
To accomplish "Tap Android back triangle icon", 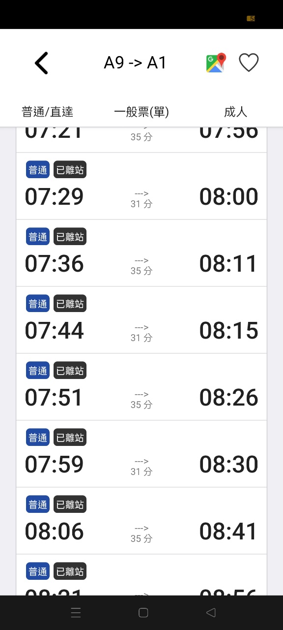I will click(x=211, y=613).
